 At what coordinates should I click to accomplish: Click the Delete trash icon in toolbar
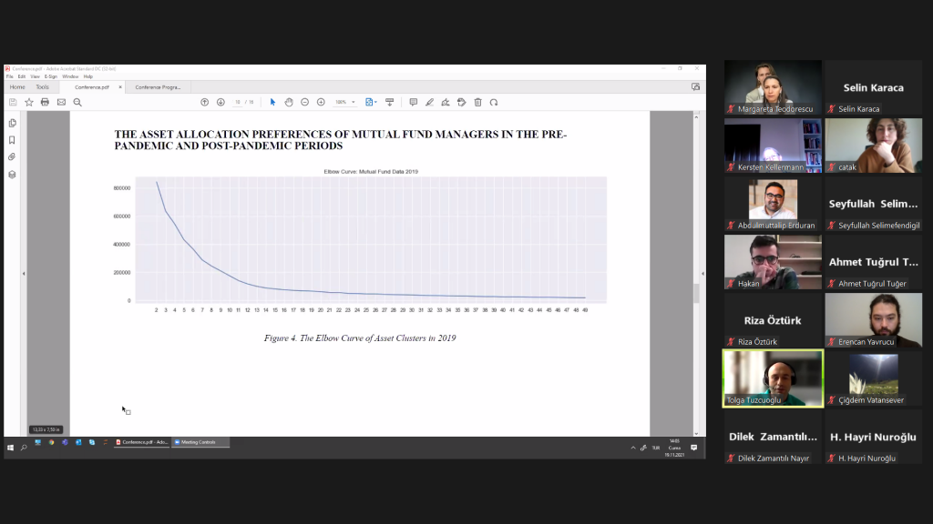point(477,102)
